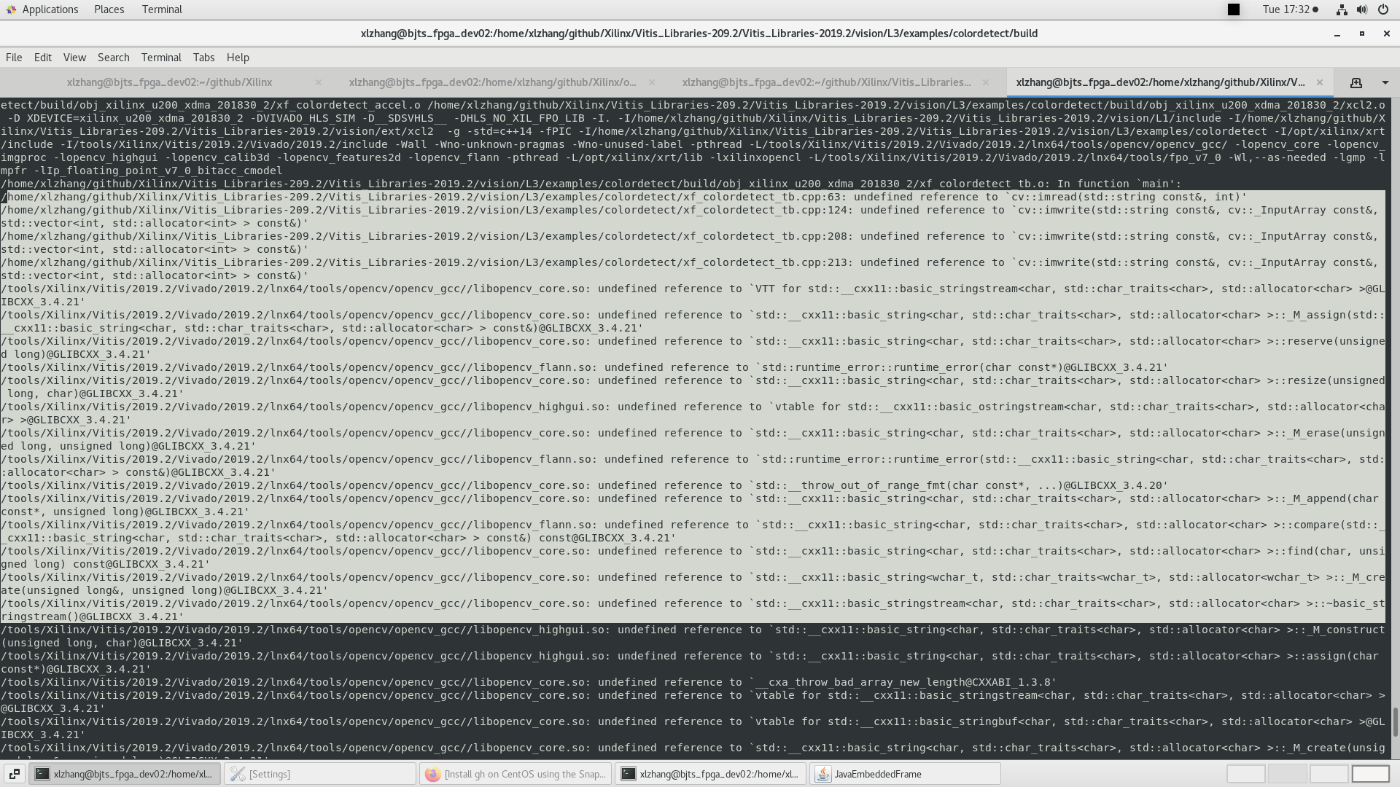Viewport: 1400px width, 787px height.
Task: Close the second terminal tab with its X
Action: pyautogui.click(x=651, y=82)
